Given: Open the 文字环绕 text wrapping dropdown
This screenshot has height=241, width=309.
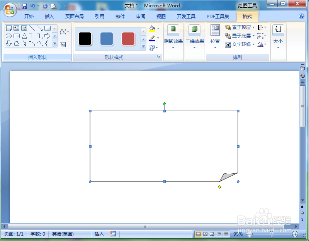Looking at the screenshot, I should click(x=240, y=44).
